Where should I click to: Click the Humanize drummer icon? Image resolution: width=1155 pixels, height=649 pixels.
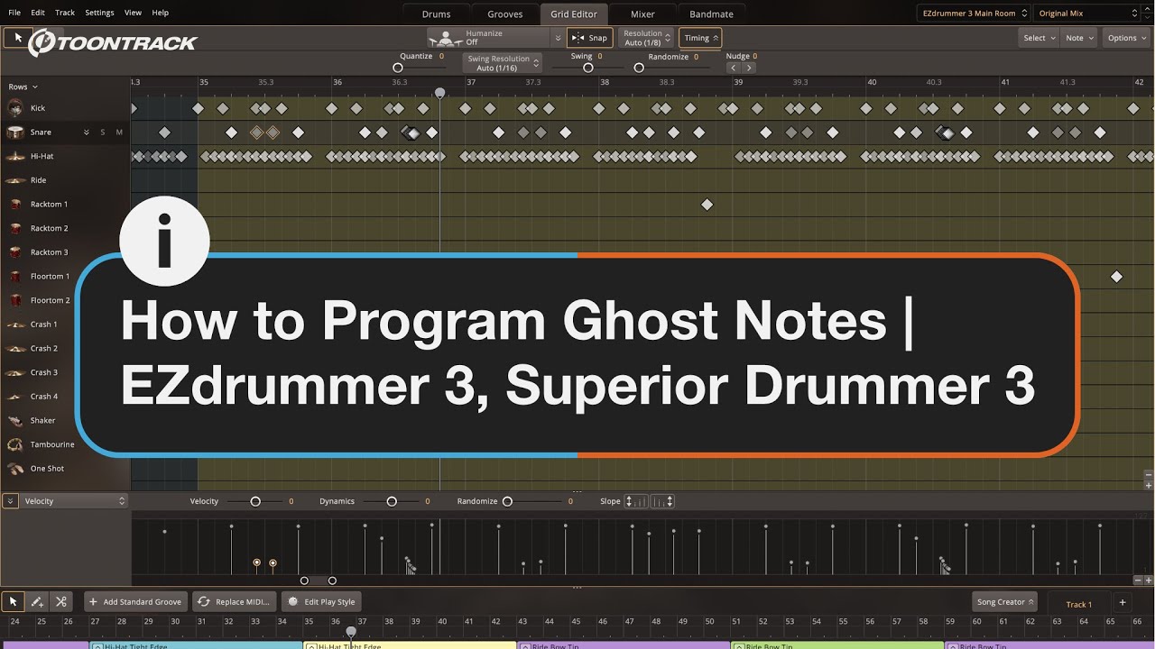(445, 38)
